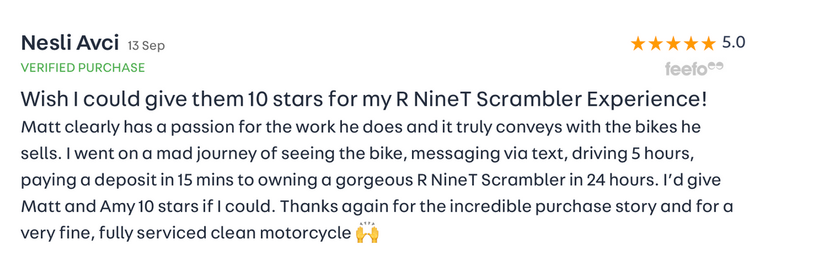
Task: Click the middle (third) rating star
Action: click(x=673, y=44)
